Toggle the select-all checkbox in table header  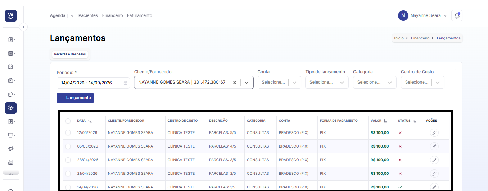click(68, 121)
